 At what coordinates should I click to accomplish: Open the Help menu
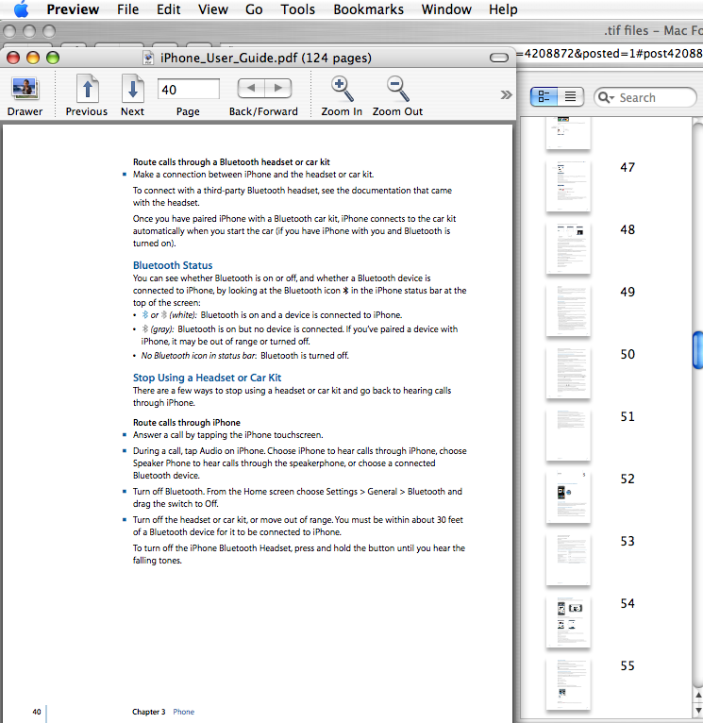503,9
